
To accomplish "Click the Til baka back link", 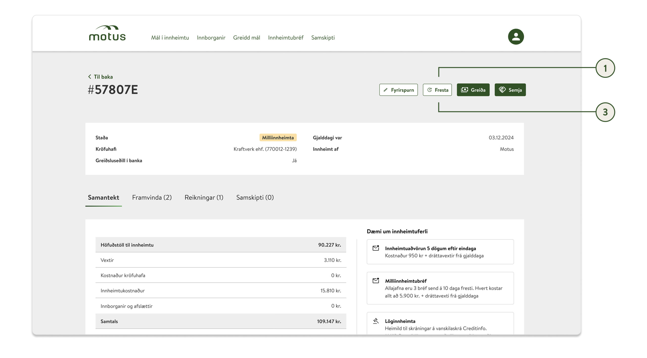I will tap(103, 77).
